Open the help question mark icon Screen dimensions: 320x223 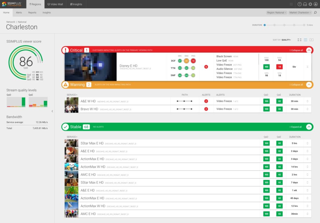pyautogui.click(x=300, y=4)
